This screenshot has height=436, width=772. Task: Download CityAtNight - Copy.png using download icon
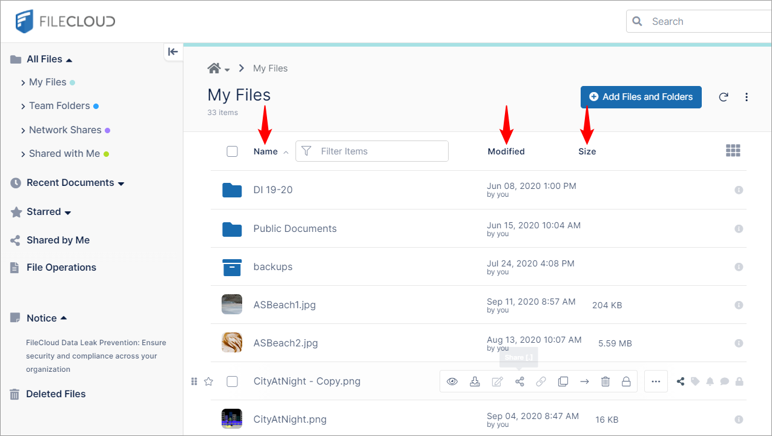475,381
